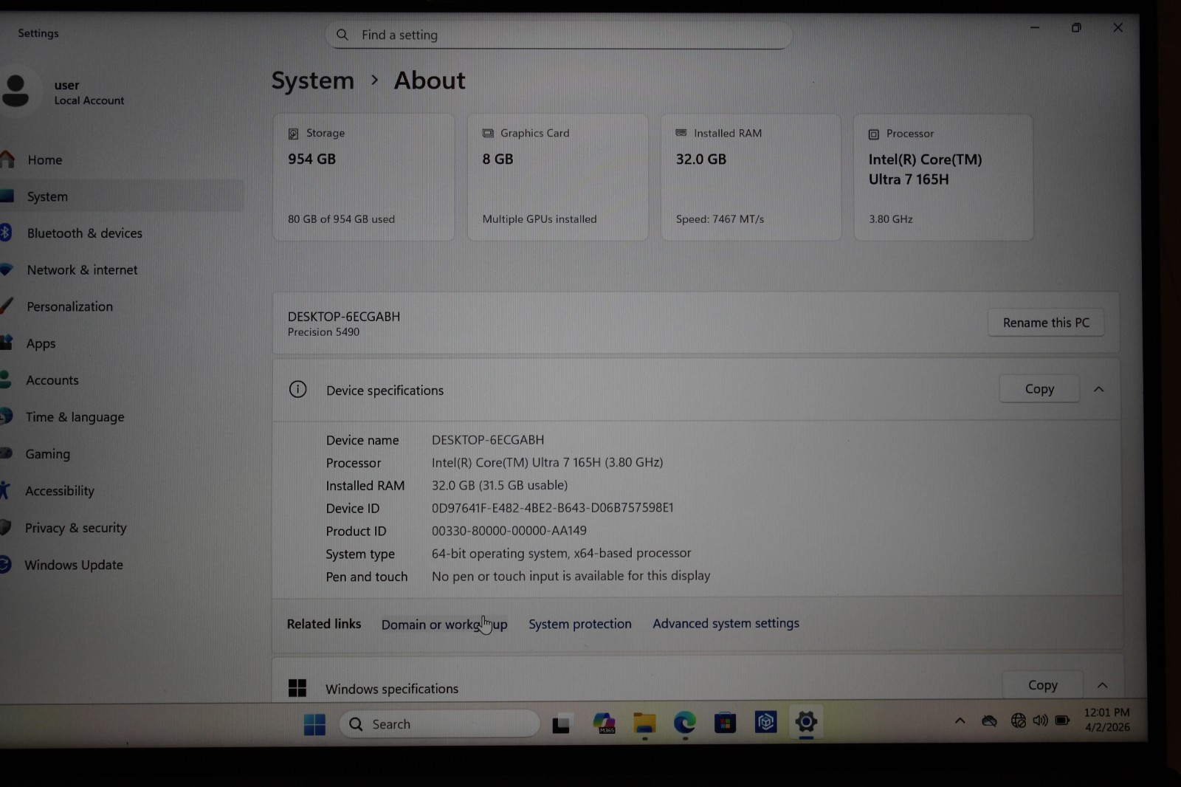The image size is (1181, 787).
Task: Open Microsoft Store from the taskbar
Action: click(x=725, y=723)
